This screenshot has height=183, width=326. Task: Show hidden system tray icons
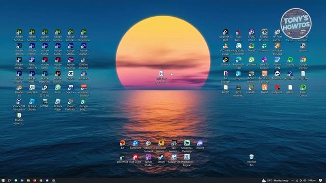(x=292, y=180)
